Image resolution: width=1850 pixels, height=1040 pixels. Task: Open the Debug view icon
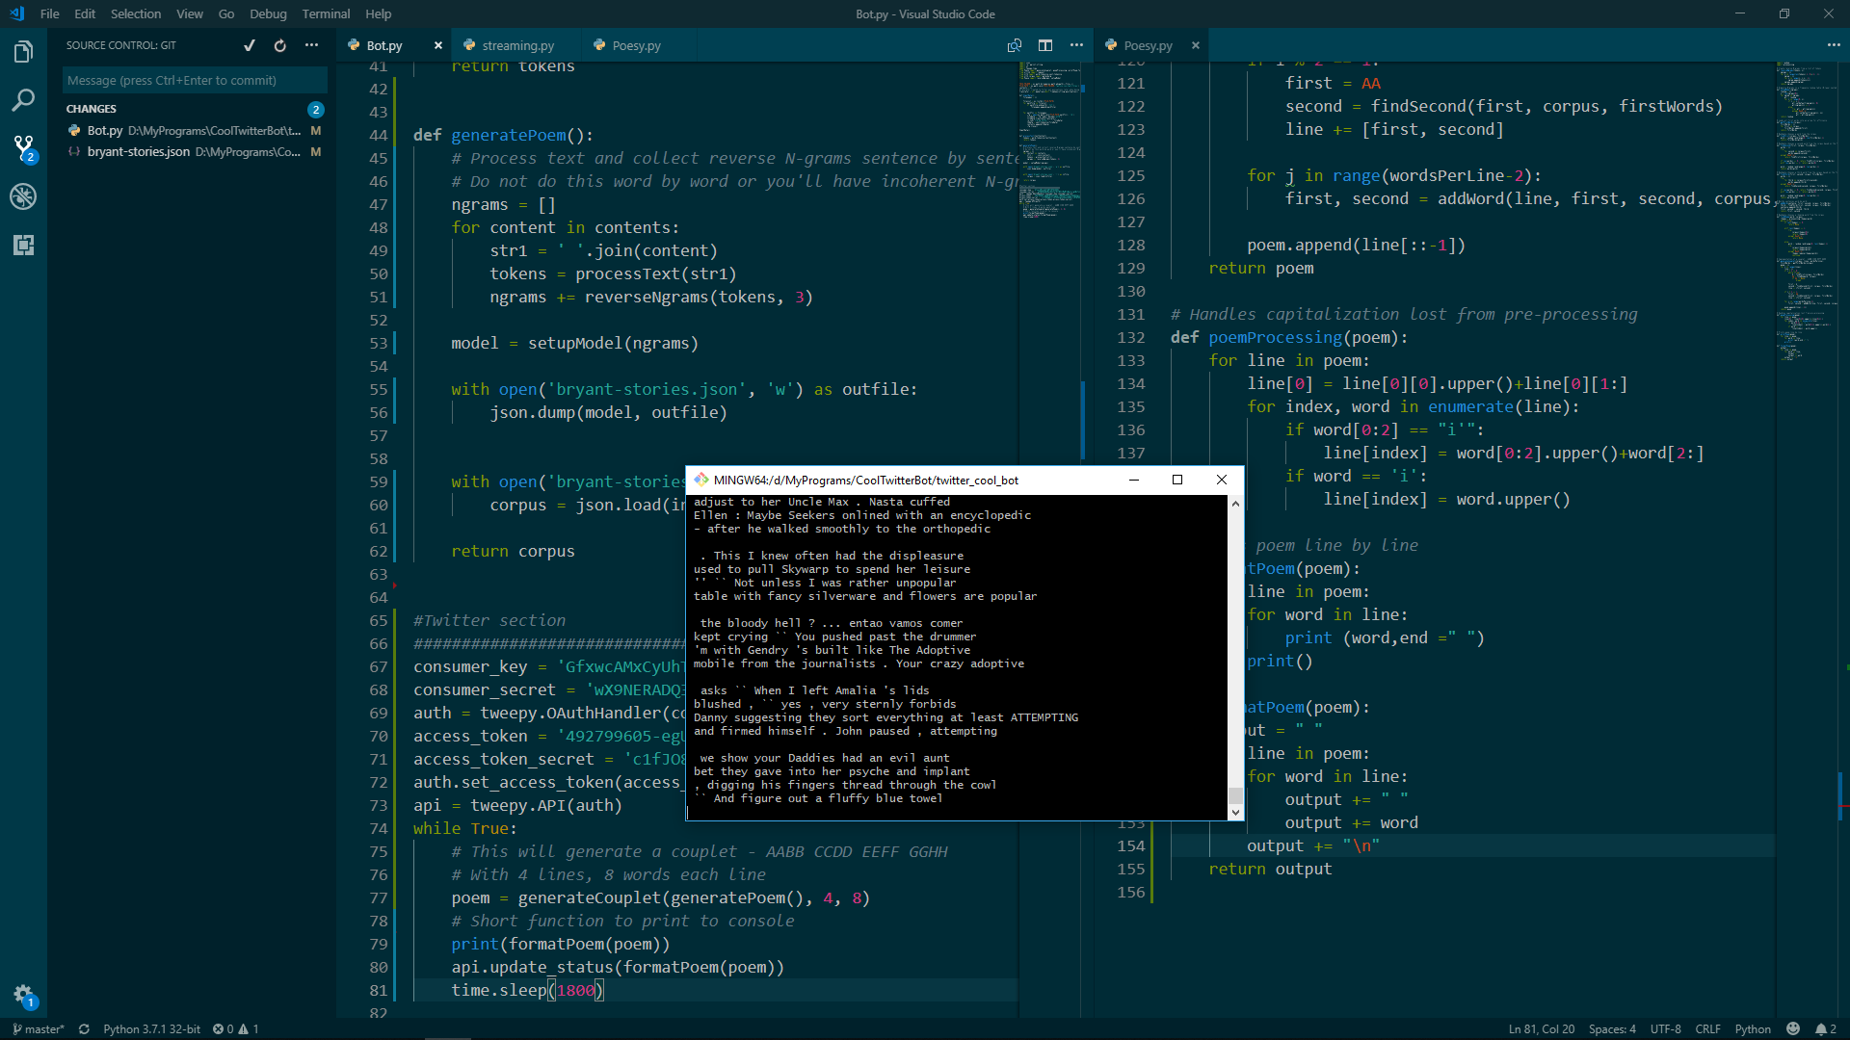[x=23, y=196]
